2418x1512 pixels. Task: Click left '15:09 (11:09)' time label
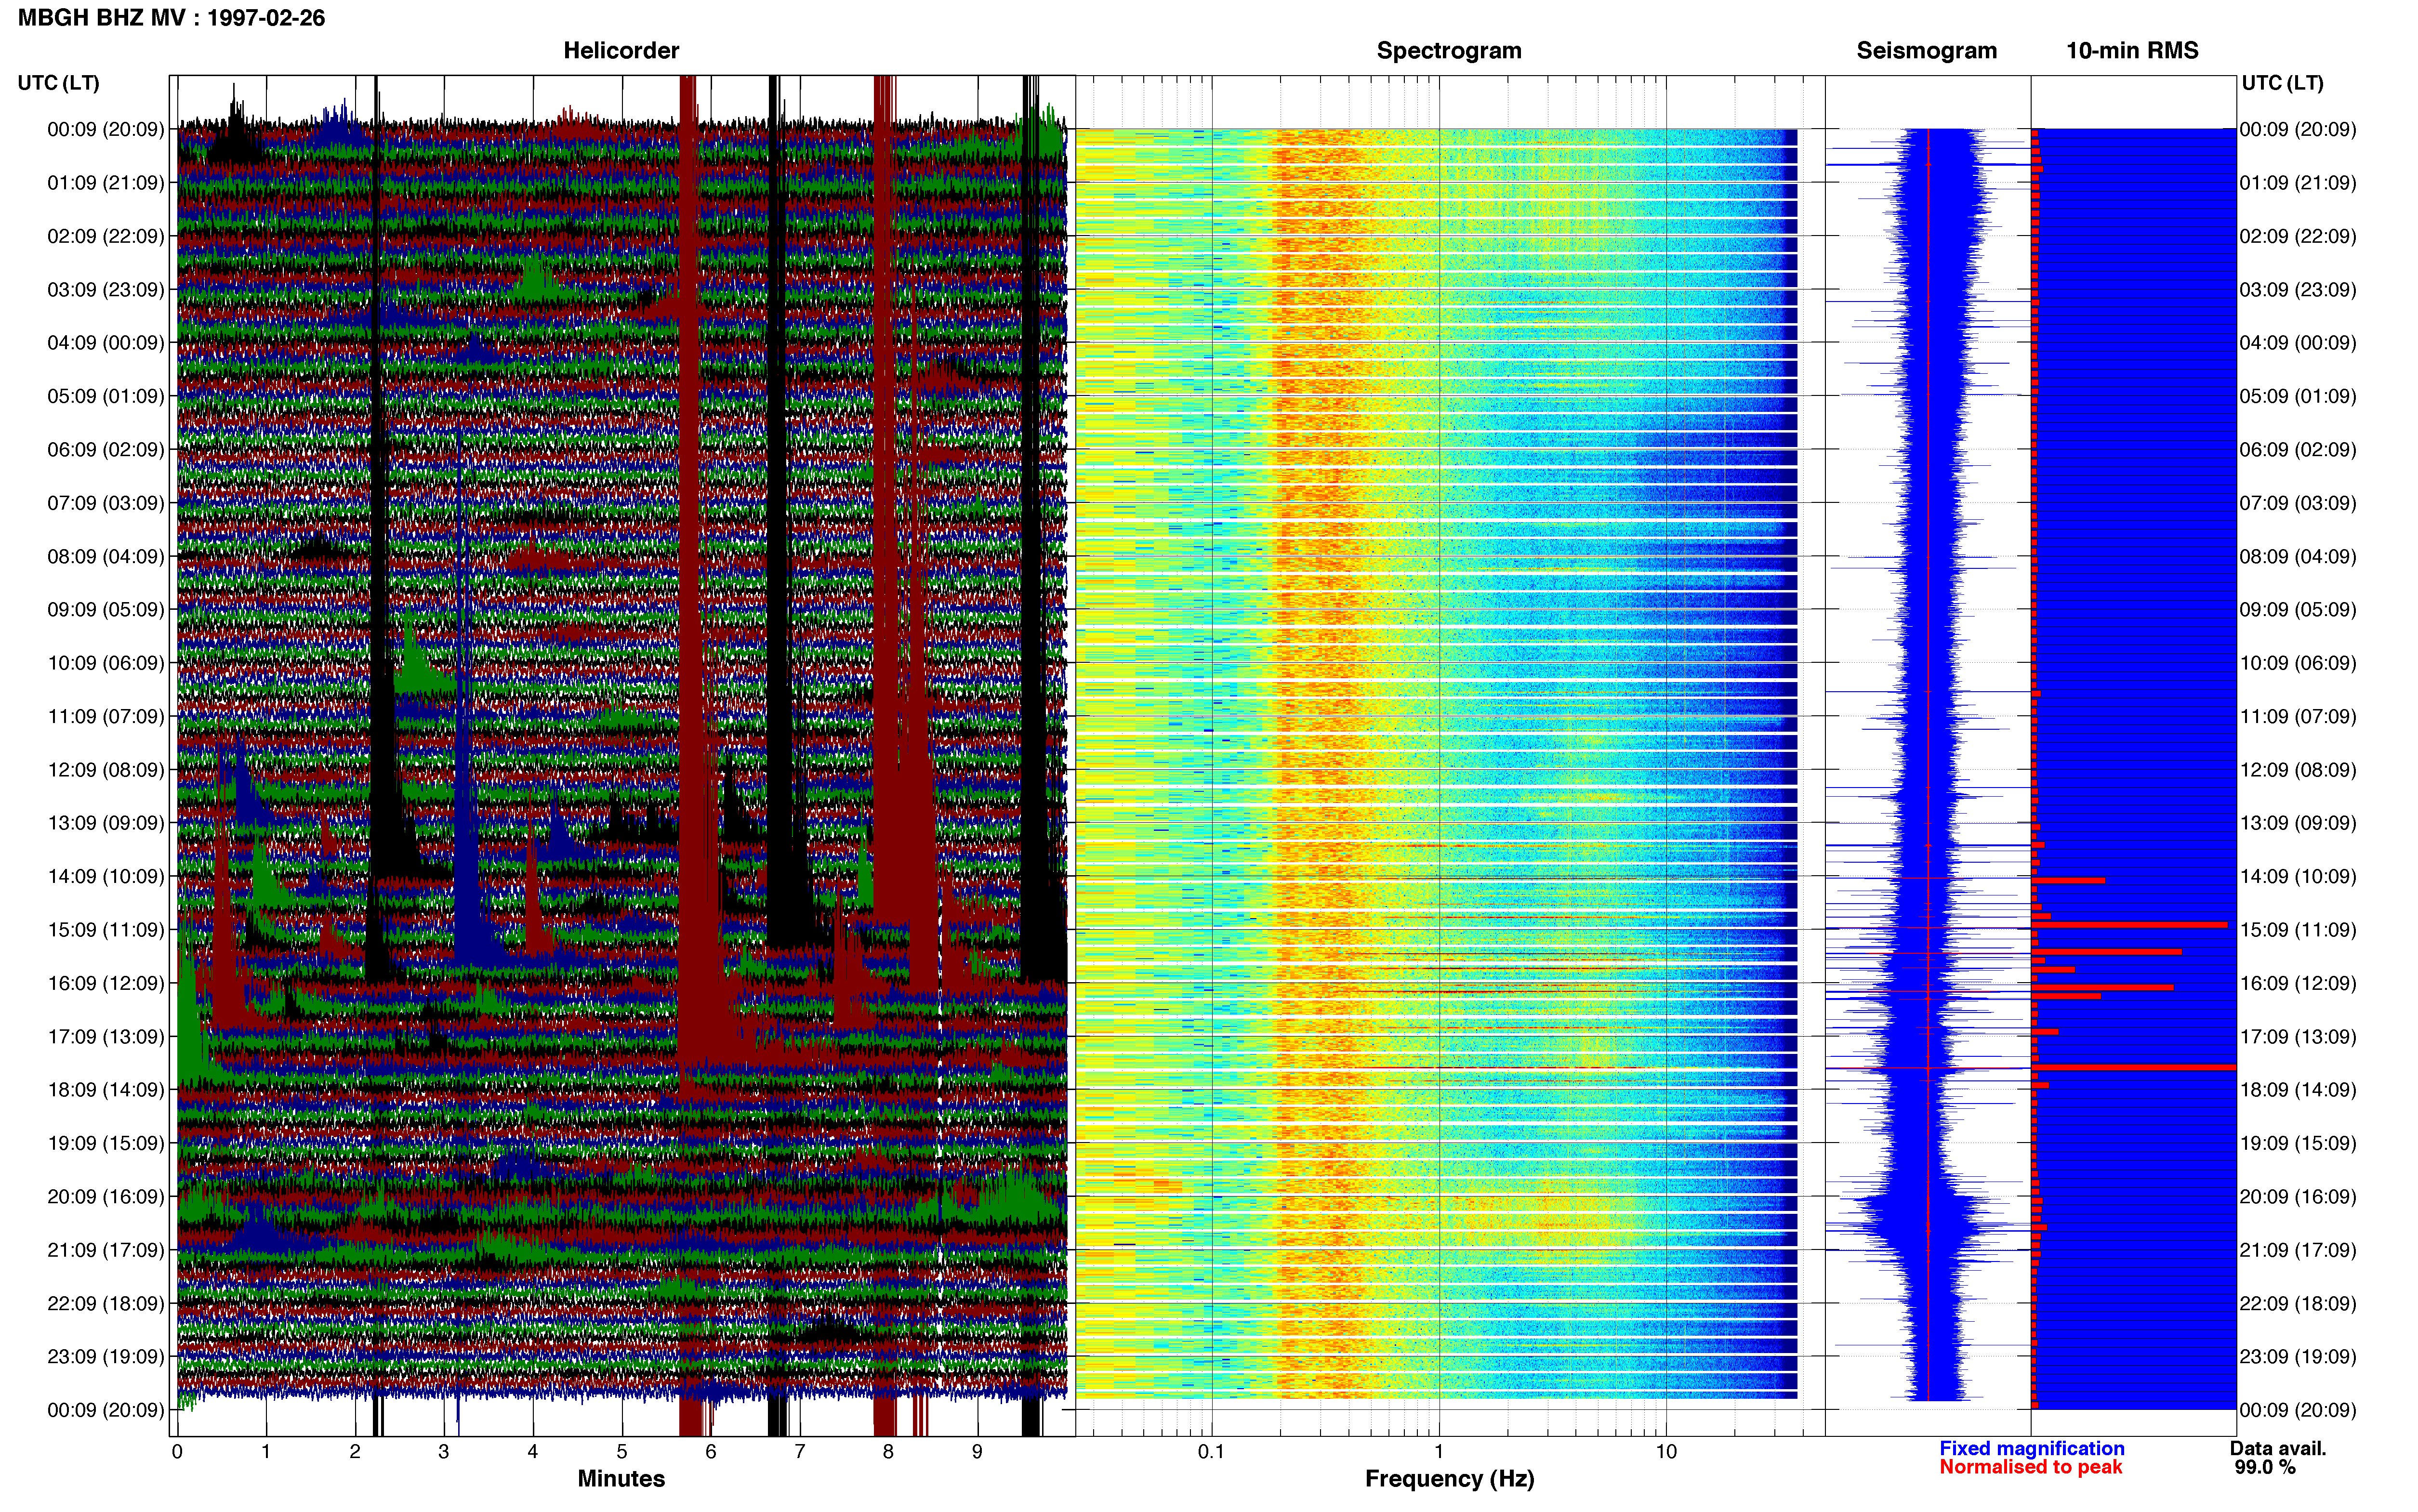click(x=106, y=930)
